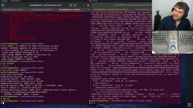Screen dimensions: 193x108
Task: Select the line 'Enumerating objects: 10, done.'
Action: click(x=17, y=77)
